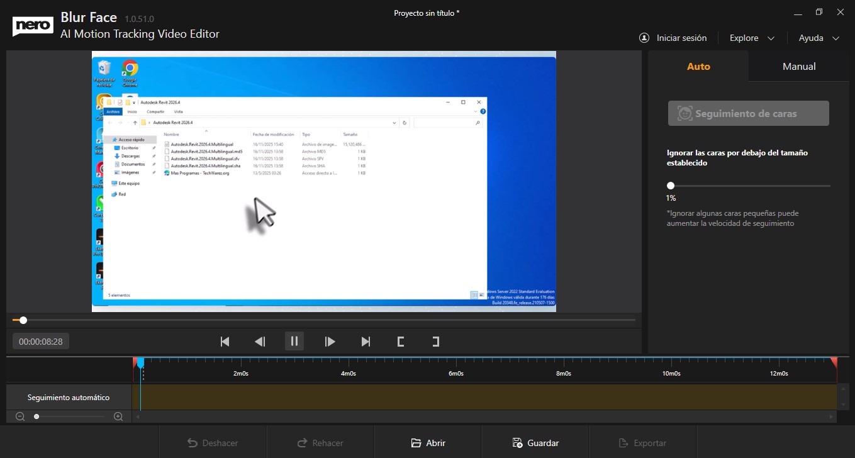Zoom out of the timeline
The height and width of the screenshot is (458, 855).
click(20, 416)
